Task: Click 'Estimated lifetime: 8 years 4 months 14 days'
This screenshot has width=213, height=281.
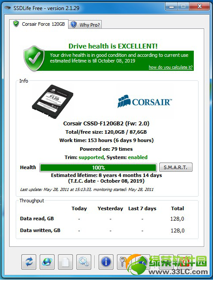Action: [x=106, y=175]
